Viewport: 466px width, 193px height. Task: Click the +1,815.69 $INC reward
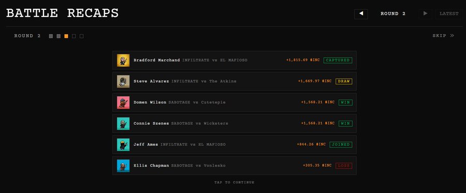pos(303,60)
